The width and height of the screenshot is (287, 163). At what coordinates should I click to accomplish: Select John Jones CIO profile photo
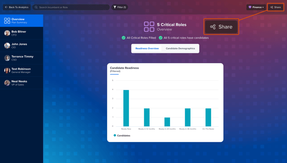(x=7, y=46)
